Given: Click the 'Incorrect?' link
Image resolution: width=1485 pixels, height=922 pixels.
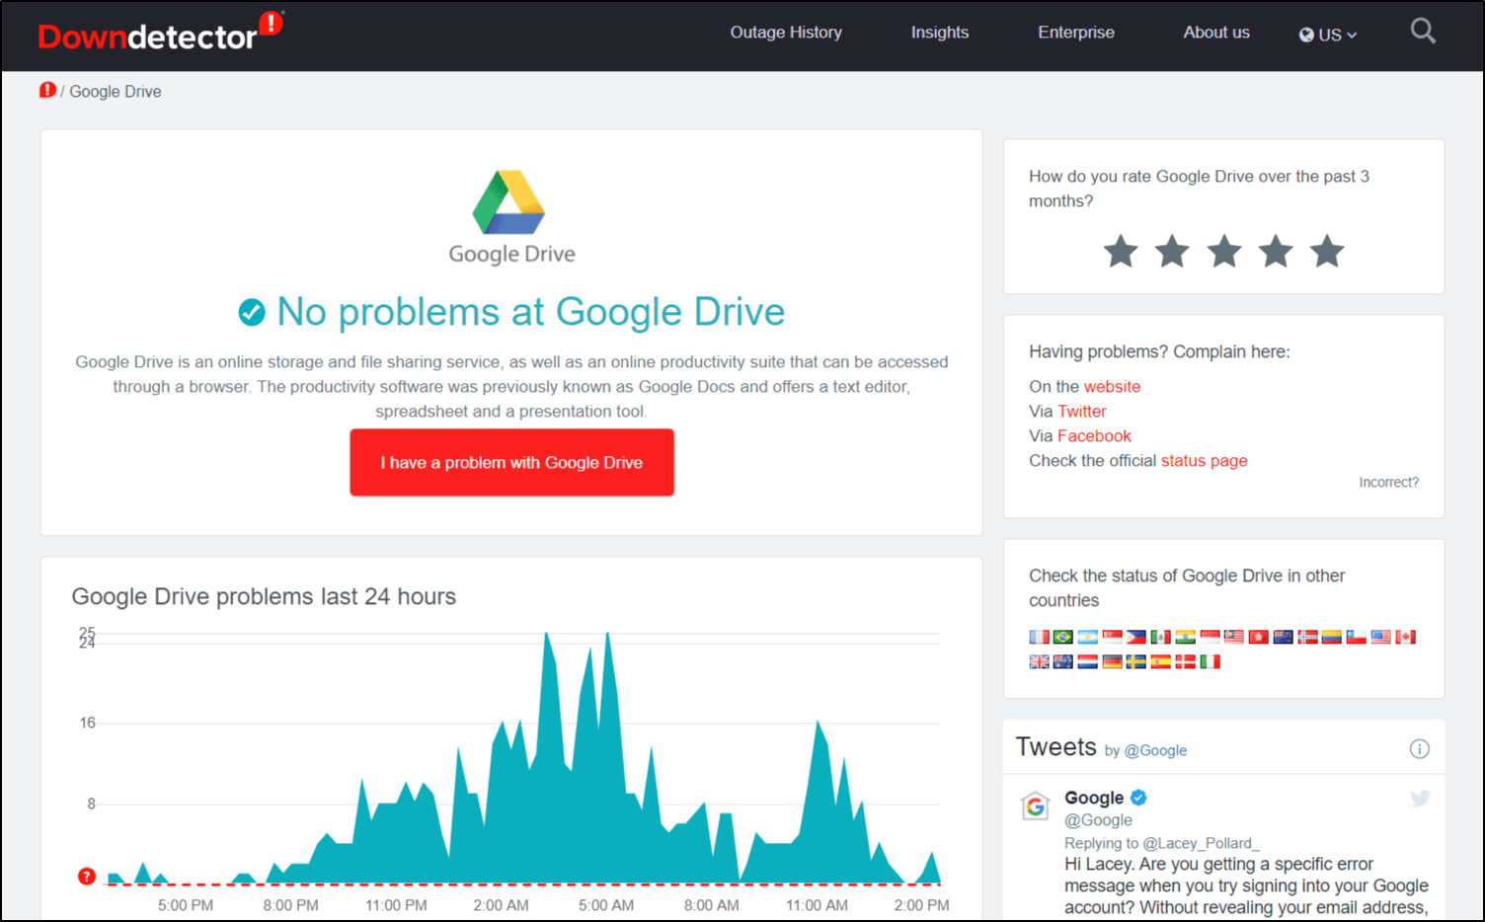Looking at the screenshot, I should [x=1388, y=483].
